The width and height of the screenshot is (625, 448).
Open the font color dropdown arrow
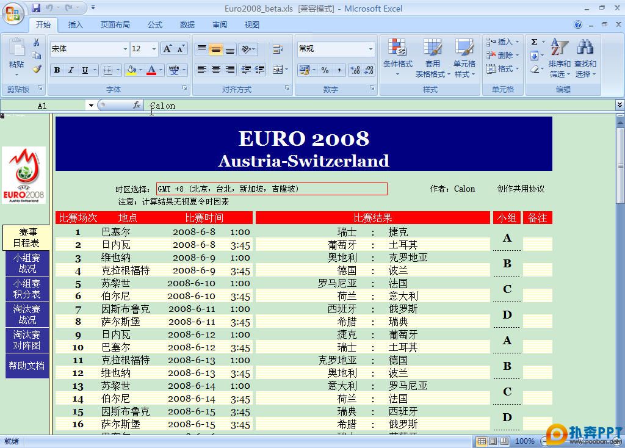click(161, 70)
